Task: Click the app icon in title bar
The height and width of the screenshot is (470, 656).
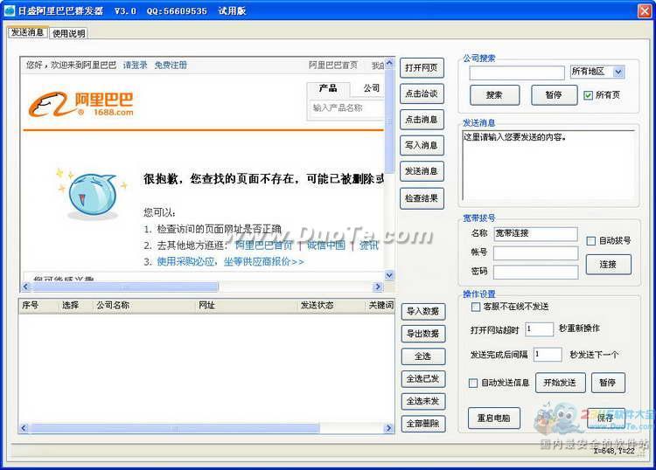Action: (x=10, y=10)
